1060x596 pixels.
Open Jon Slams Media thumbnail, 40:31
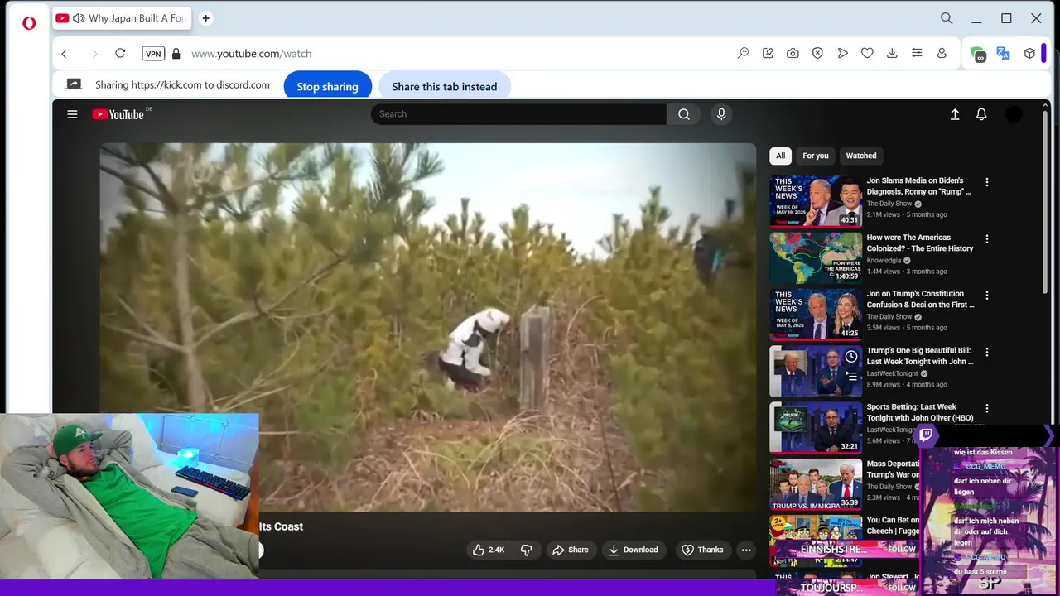click(816, 200)
